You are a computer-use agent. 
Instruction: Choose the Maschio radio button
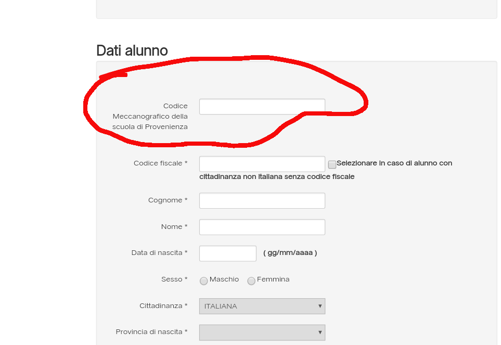pyautogui.click(x=204, y=281)
